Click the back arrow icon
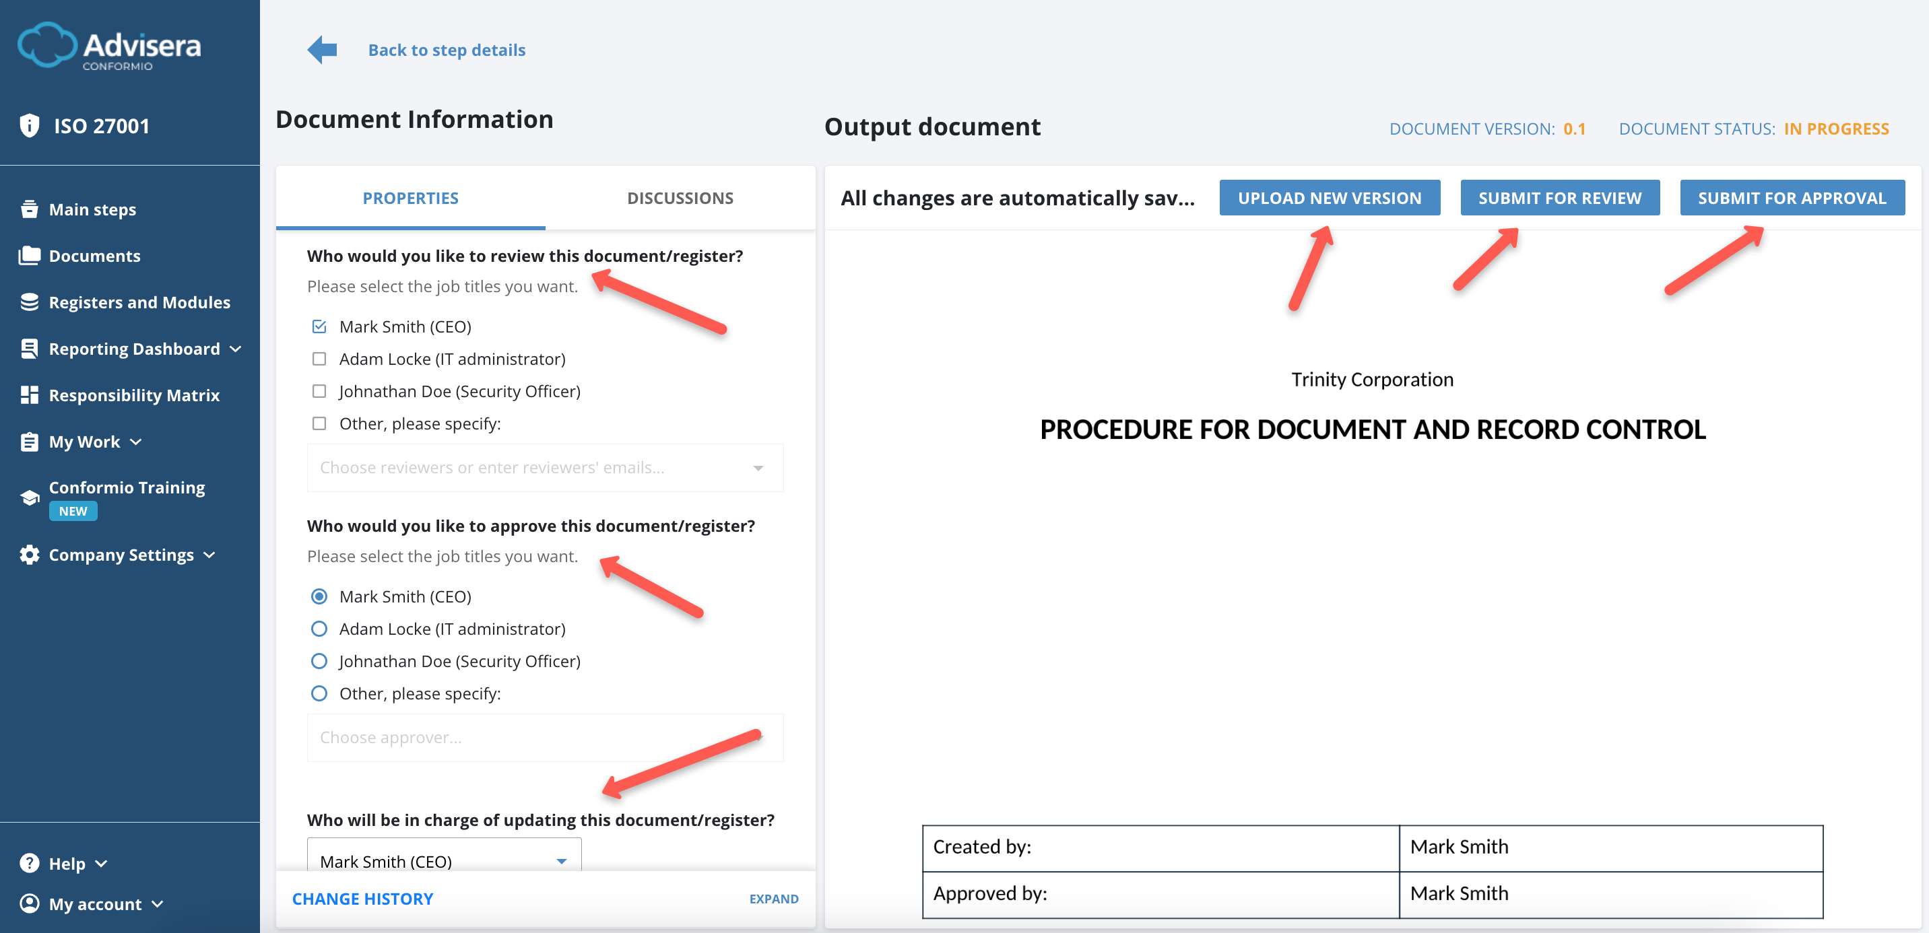The image size is (1929, 933). point(321,48)
